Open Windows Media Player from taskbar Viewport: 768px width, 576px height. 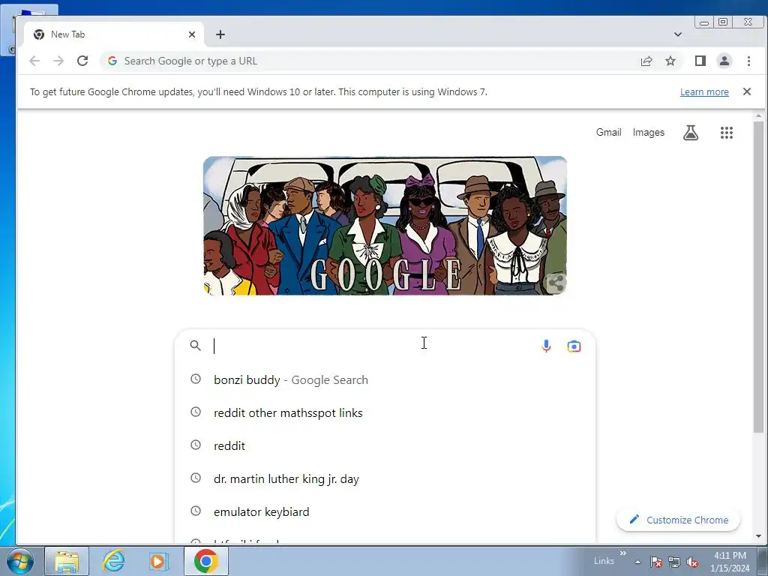(x=159, y=561)
